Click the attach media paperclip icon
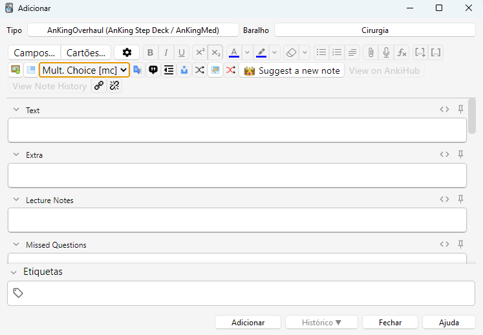The width and height of the screenshot is (483, 335). click(x=370, y=53)
